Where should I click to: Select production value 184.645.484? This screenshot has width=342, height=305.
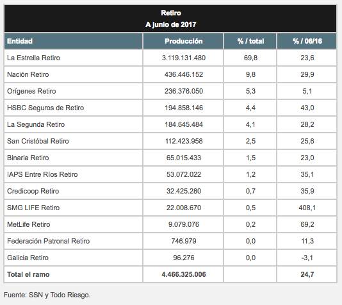click(x=184, y=124)
